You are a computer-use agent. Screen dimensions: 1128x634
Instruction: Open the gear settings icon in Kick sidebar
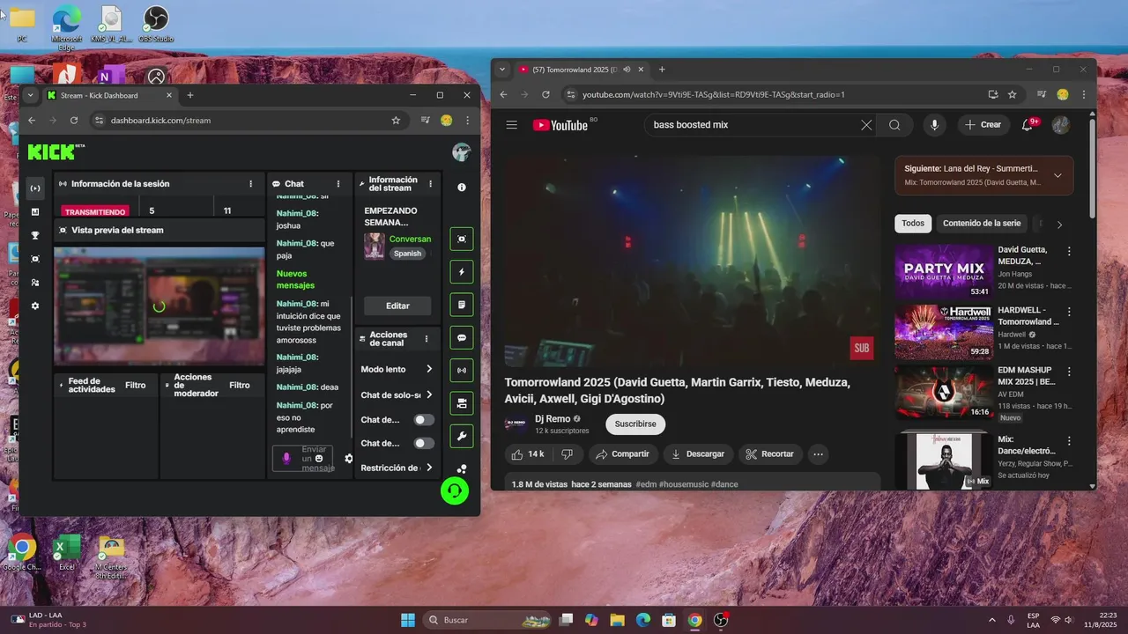coord(35,306)
